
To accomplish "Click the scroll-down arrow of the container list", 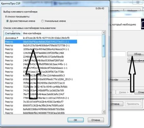I will pyautogui.click(x=104, y=112).
